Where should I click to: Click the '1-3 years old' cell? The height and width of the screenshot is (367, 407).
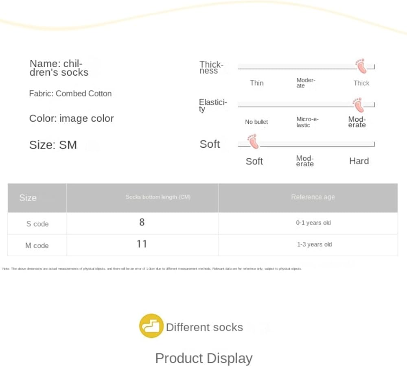314,245
